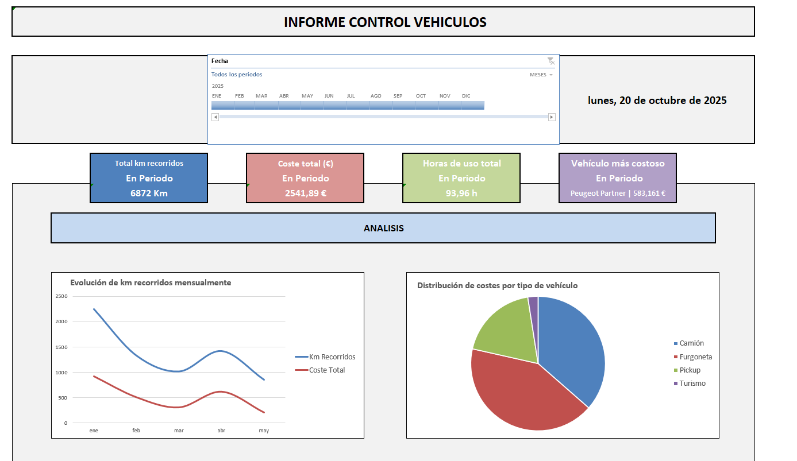Click the Camión legend entry
Viewport: 797px width, 461px height.
click(x=691, y=343)
